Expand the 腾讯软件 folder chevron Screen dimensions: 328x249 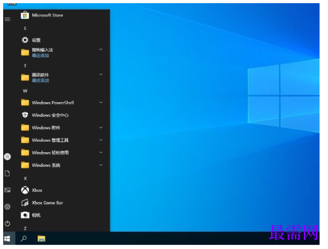click(101, 74)
